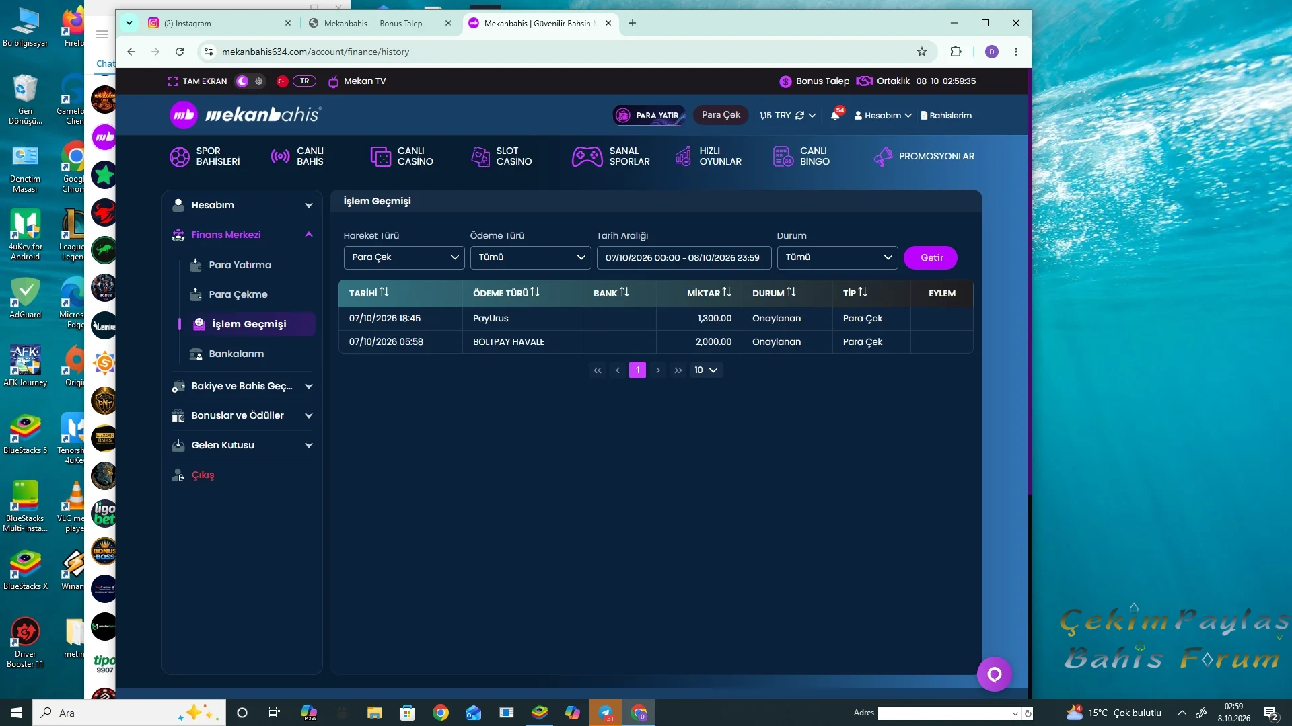Click the Tarih Aralığı date field
1292x726 pixels.
(684, 257)
